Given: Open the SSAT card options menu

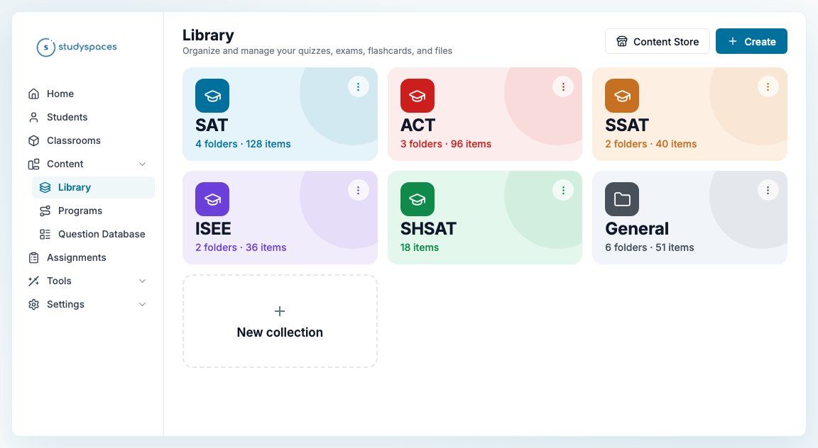Looking at the screenshot, I should 768,87.
